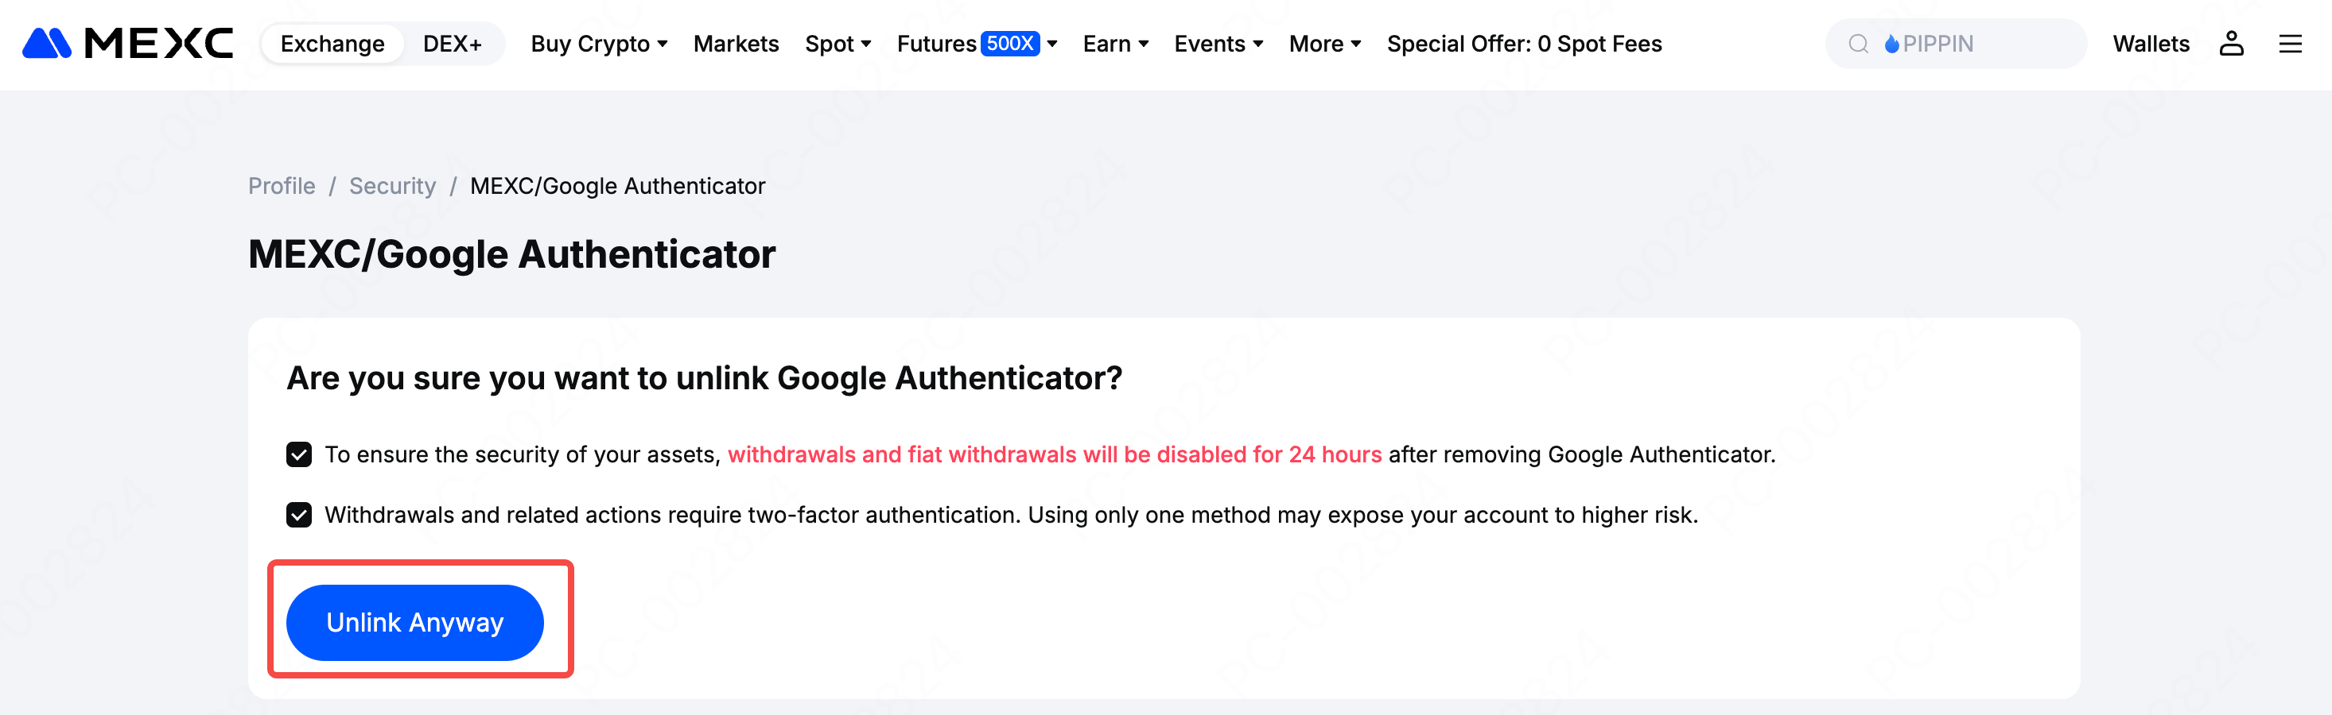Switch to DEX+ mode

pos(452,44)
